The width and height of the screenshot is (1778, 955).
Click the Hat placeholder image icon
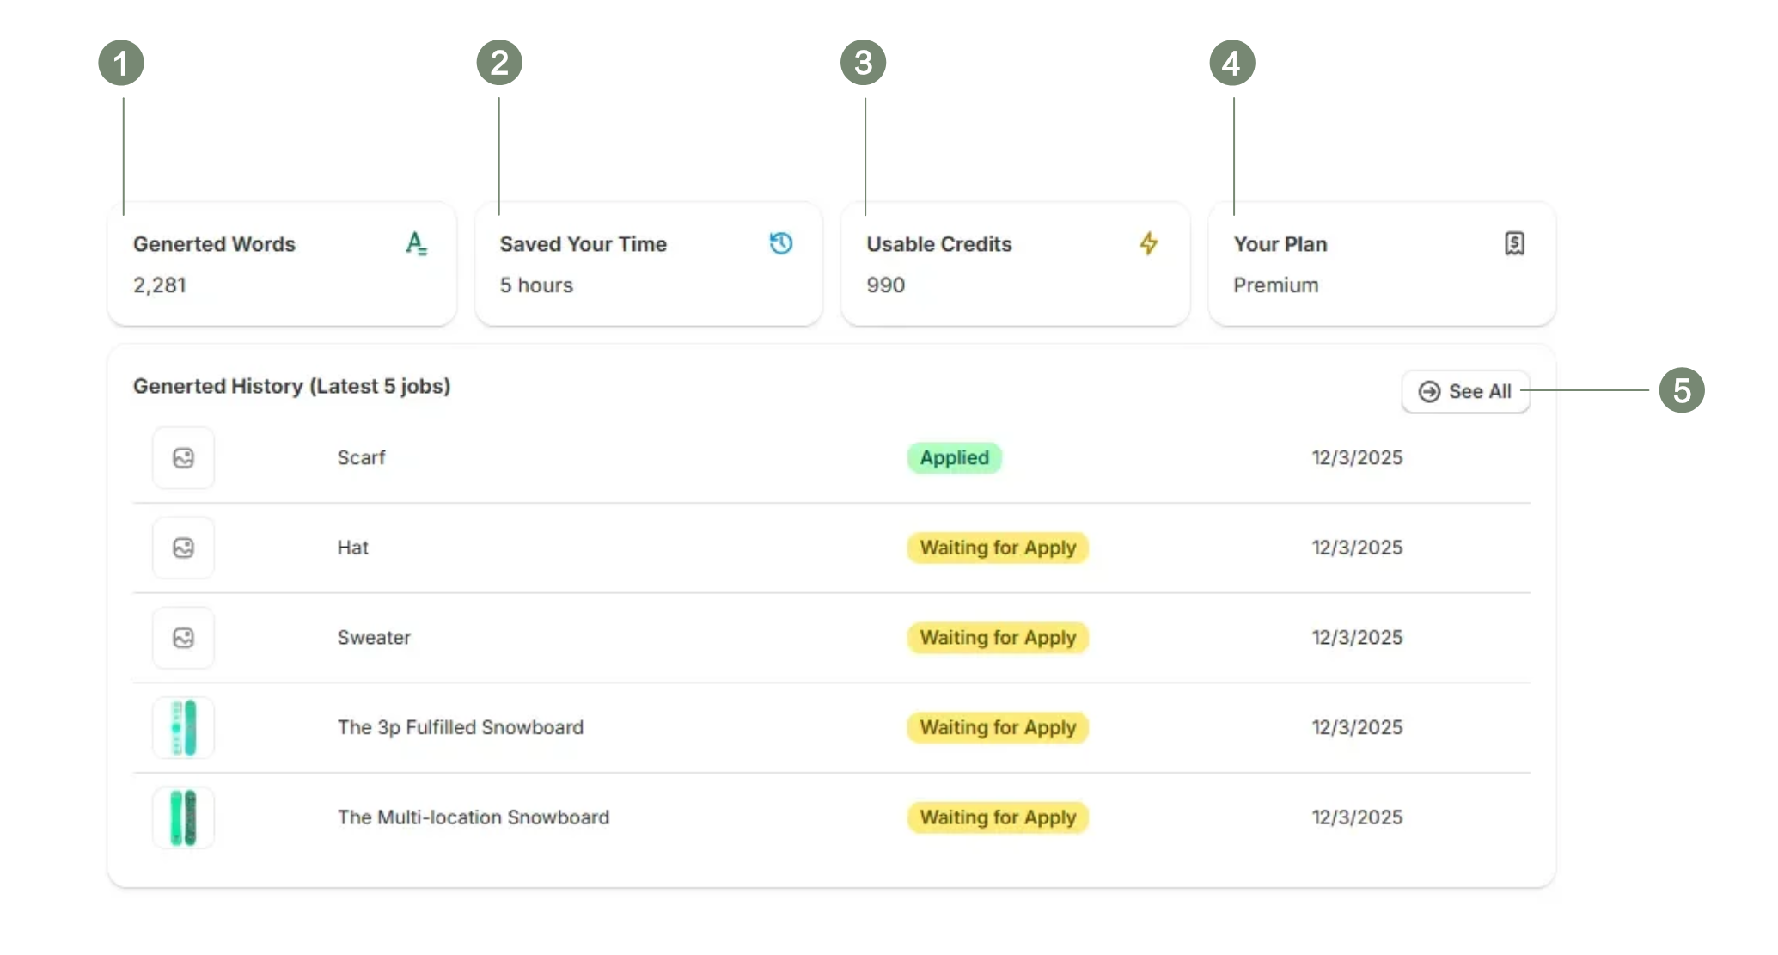point(183,548)
